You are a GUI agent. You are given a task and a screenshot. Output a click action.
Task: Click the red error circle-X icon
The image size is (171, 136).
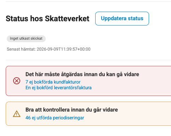click(x=17, y=81)
